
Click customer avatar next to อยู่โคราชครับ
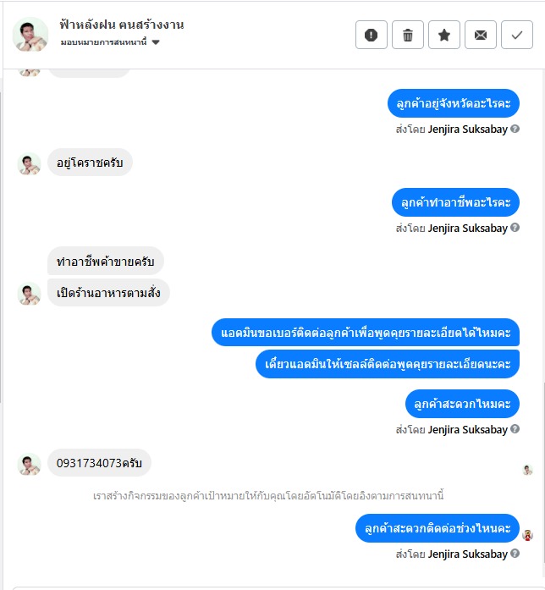point(29,163)
